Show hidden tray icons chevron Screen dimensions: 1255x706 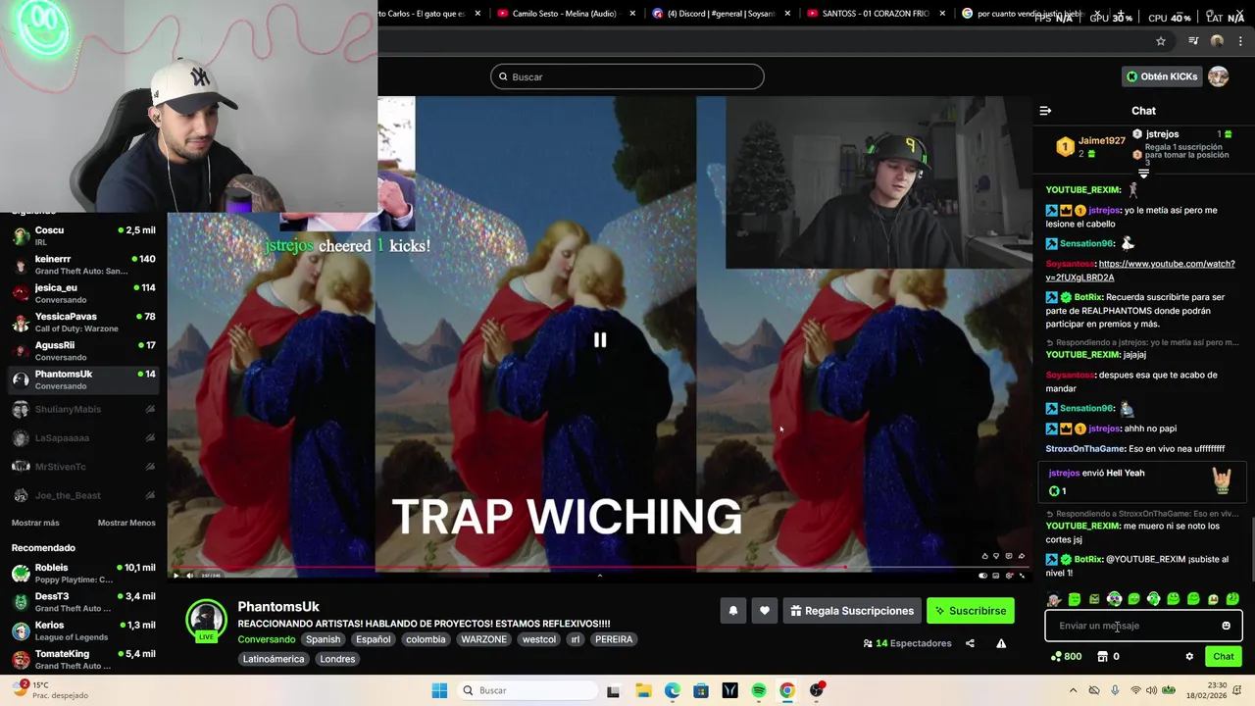(1073, 690)
